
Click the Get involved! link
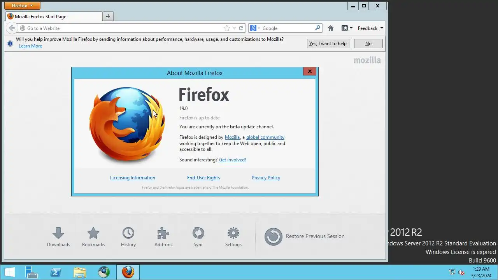[232, 160]
